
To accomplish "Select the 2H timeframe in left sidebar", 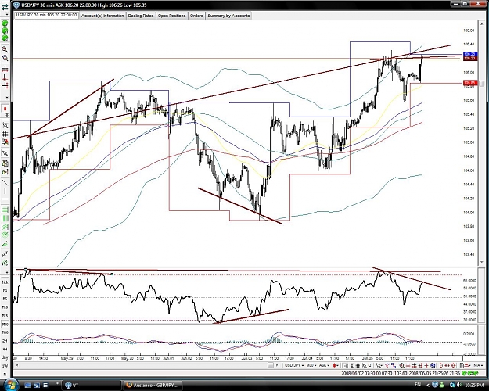I will (x=5, y=341).
